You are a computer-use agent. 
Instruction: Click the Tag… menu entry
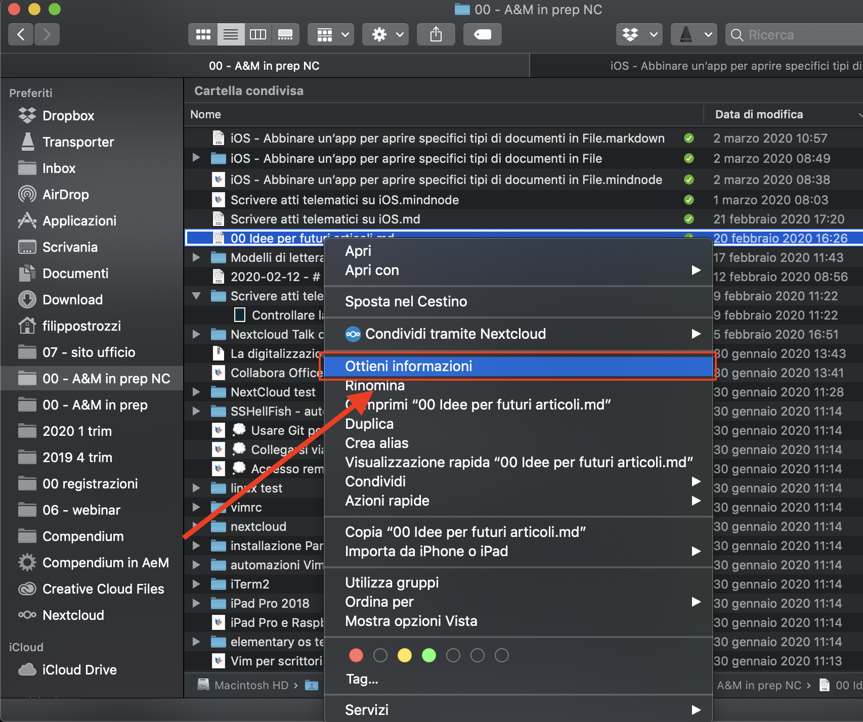pos(362,679)
